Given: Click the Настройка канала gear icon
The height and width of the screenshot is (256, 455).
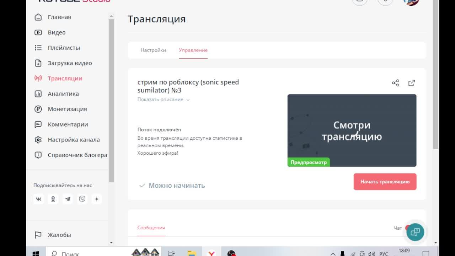Looking at the screenshot, I should [38, 140].
